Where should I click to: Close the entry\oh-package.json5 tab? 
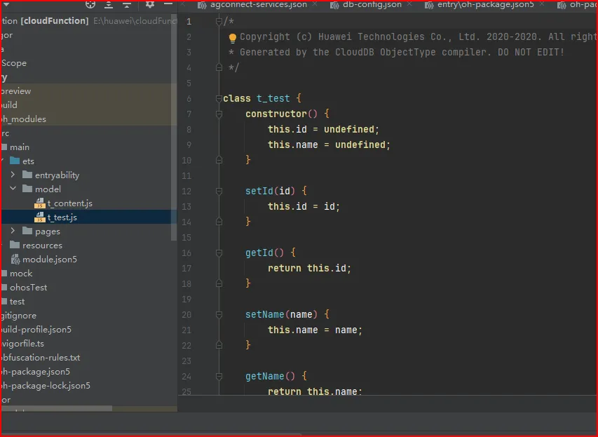coord(541,4)
